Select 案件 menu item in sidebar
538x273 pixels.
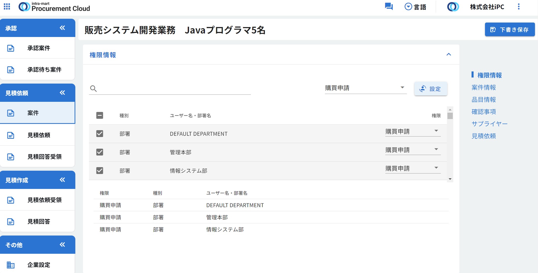pyautogui.click(x=37, y=113)
